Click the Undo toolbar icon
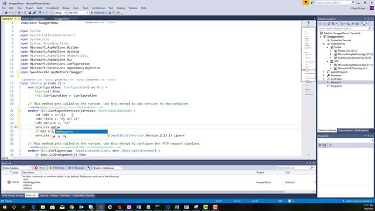The width and height of the screenshot is (375, 211). tap(40, 13)
